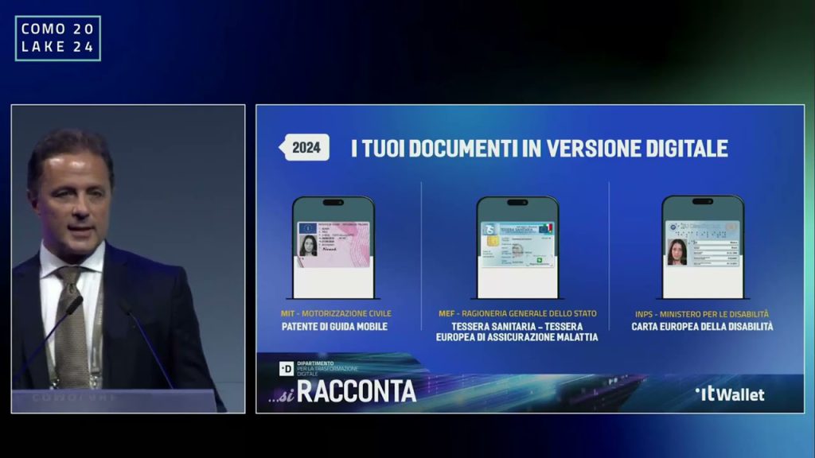Click 'MEF - RAGIONERIA GENERALE DELLO STATO' label
The image size is (815, 458).
pyautogui.click(x=517, y=313)
